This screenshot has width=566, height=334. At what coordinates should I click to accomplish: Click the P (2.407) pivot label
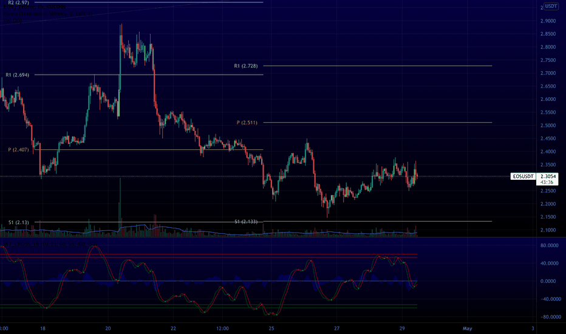point(18,149)
